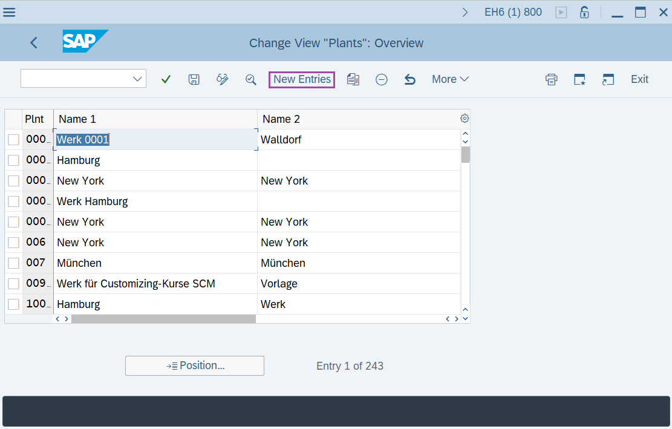Undo the last change with the undo arrow

coord(409,79)
